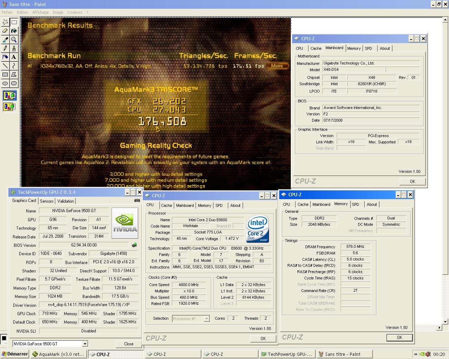Open Cache tab in the Mainboard CPU-Z window
Image resolution: width=449 pixels, height=359 pixels.
(316, 48)
